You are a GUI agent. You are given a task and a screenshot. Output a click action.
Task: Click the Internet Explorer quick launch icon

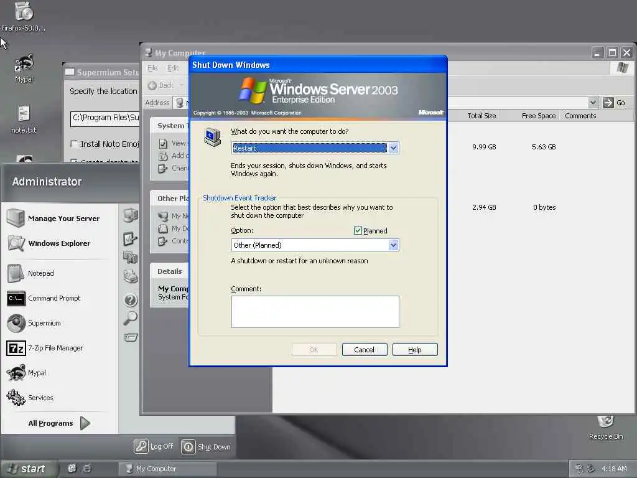(x=86, y=468)
